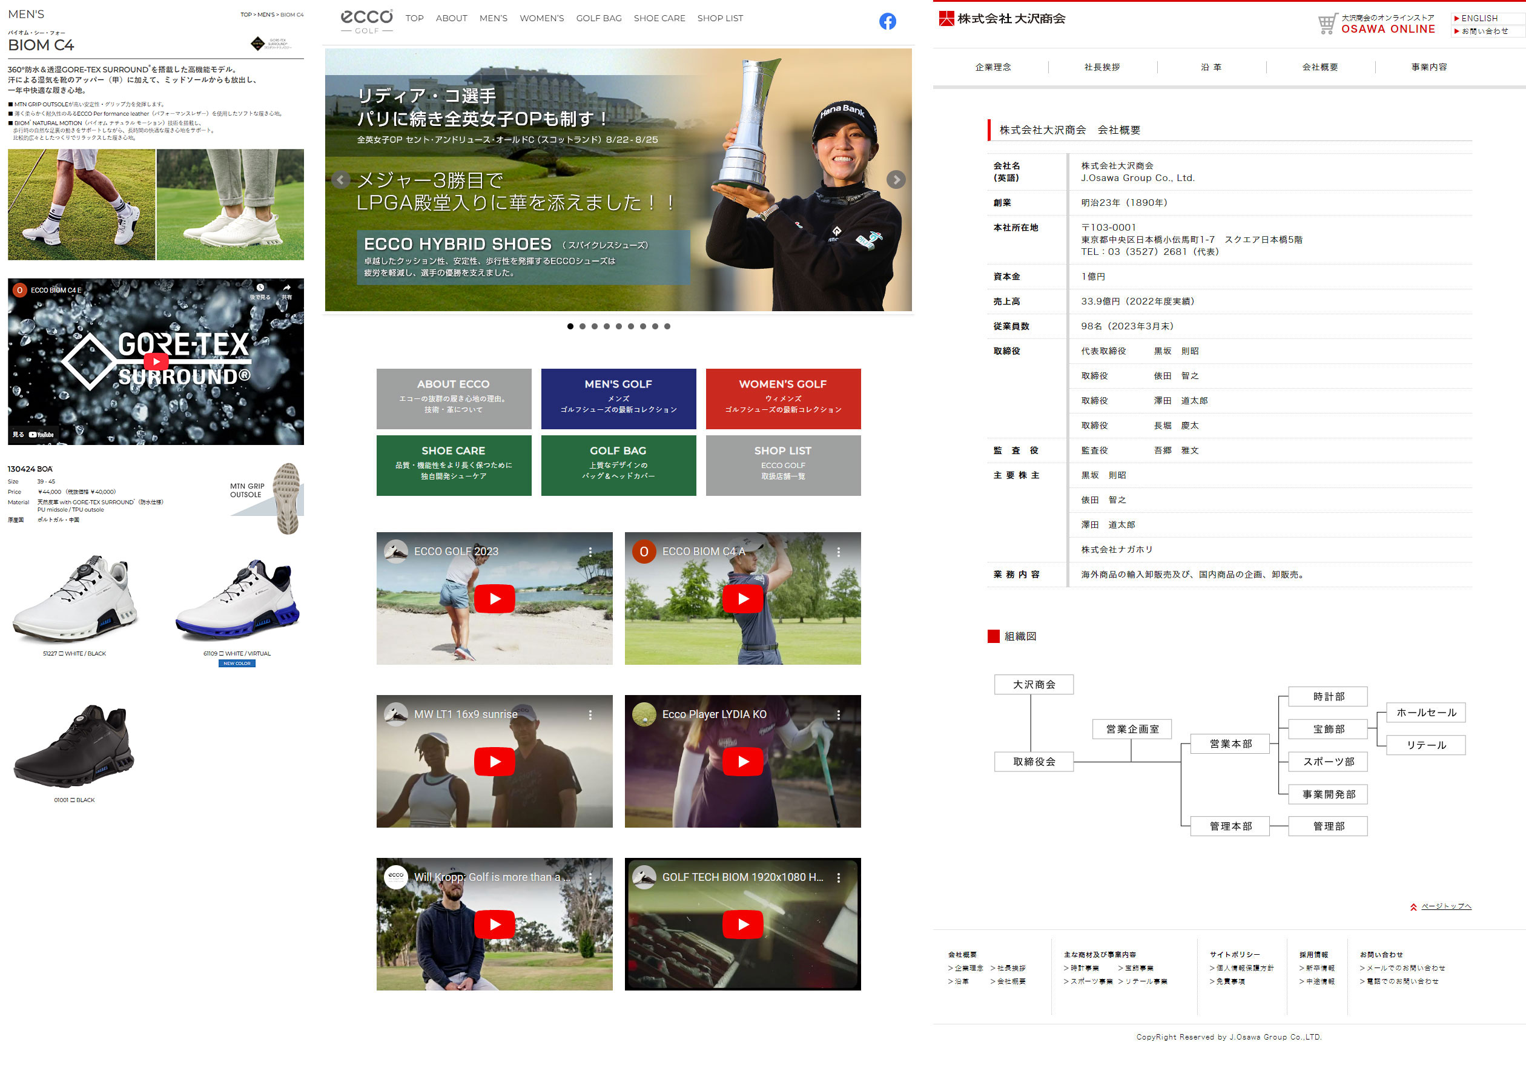Advance to the next banner slide
This screenshot has width=1526, height=1068.
click(x=896, y=179)
